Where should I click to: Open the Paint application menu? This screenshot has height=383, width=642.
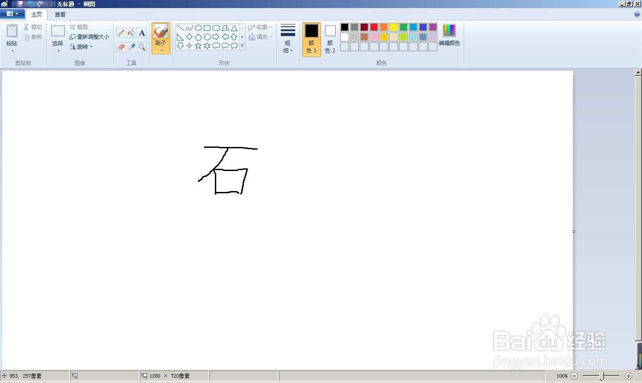[12, 14]
